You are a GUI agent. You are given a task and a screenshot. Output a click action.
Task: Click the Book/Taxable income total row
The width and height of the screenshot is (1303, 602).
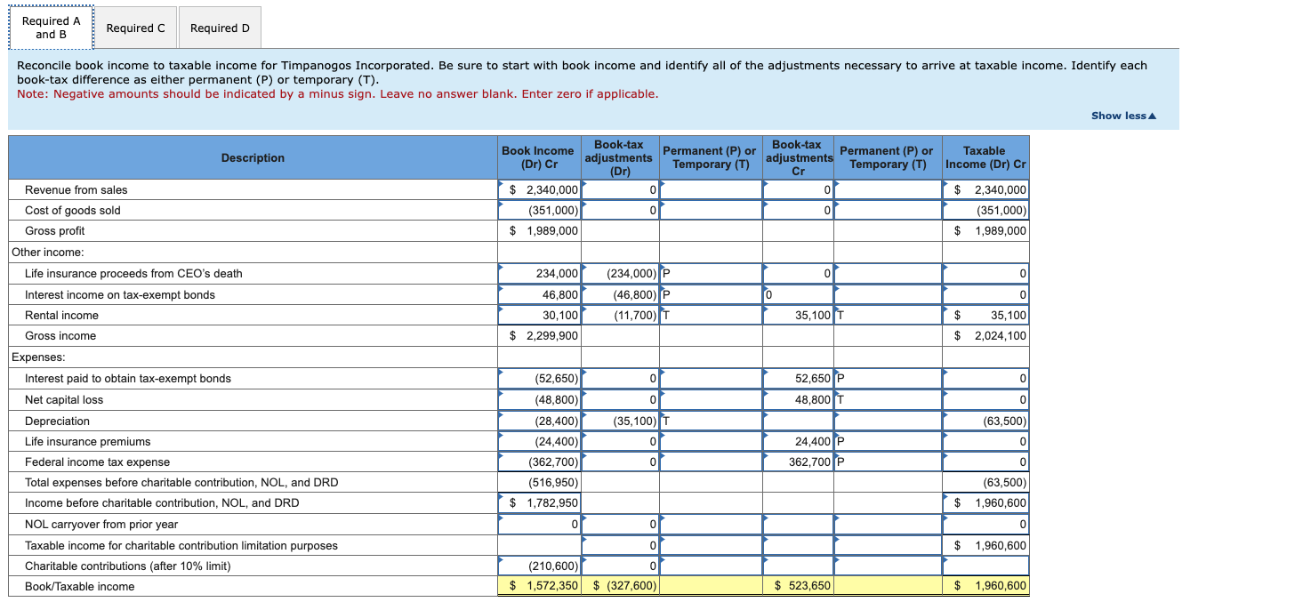pyautogui.click(x=538, y=586)
